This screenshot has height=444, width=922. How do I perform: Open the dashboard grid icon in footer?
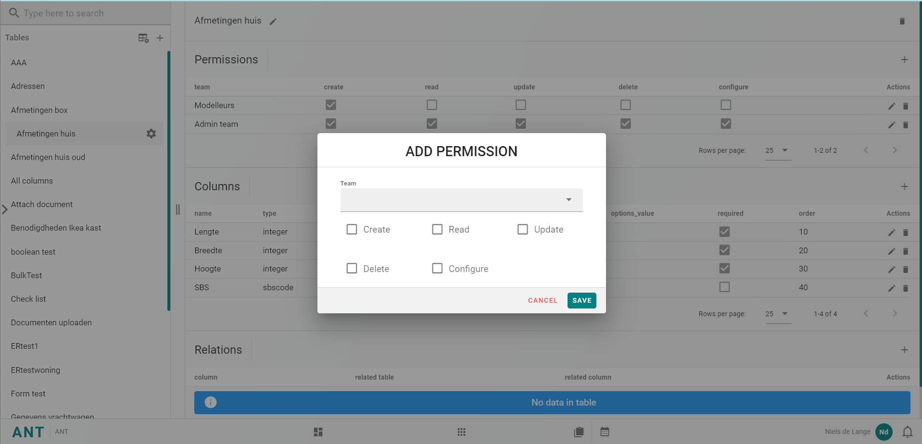pyautogui.click(x=318, y=432)
